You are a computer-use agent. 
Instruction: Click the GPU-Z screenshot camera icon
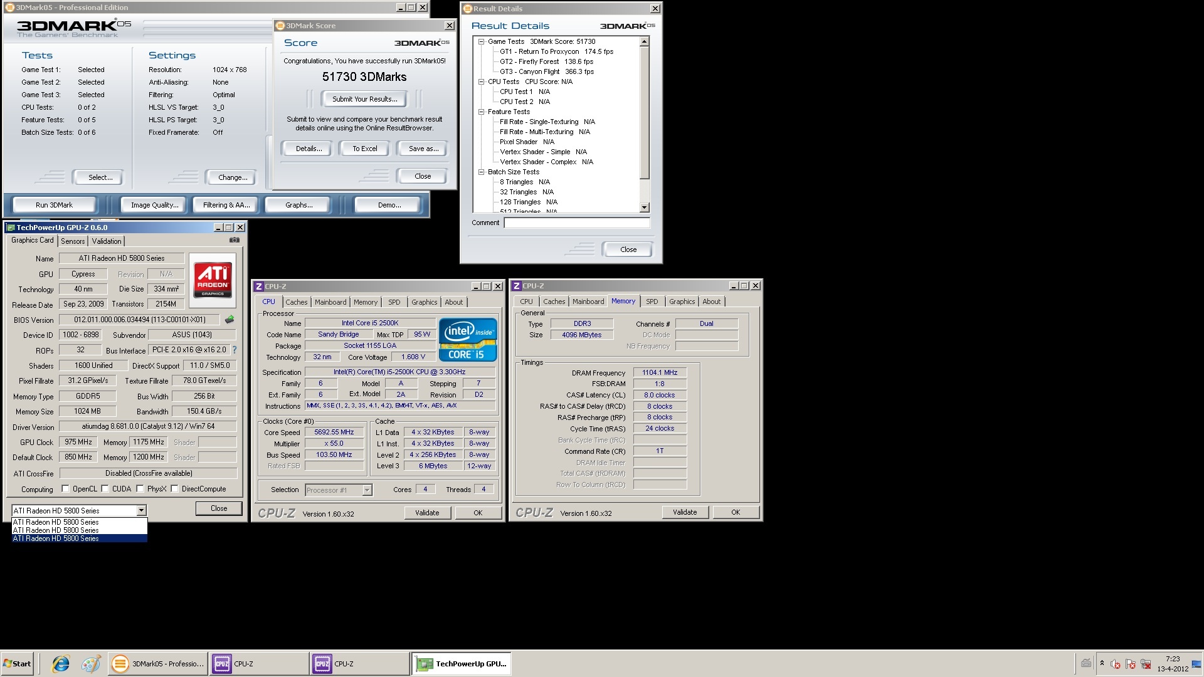point(234,240)
